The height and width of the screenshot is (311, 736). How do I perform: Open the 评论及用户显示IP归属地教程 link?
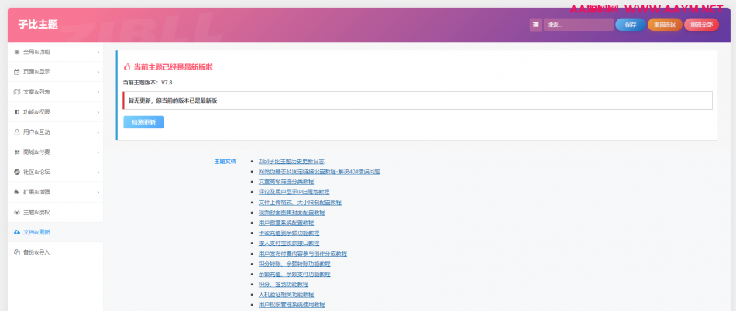coord(294,192)
